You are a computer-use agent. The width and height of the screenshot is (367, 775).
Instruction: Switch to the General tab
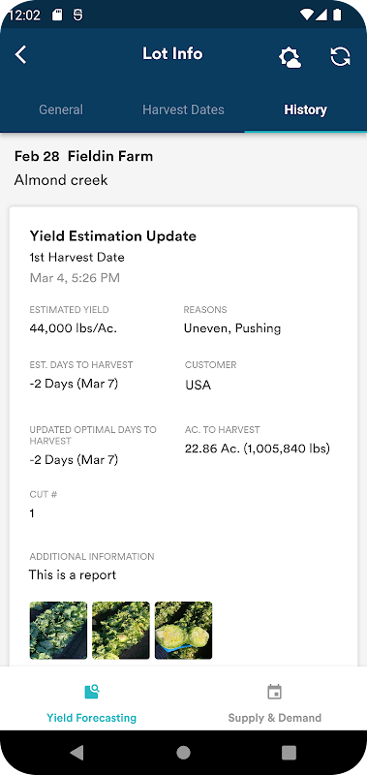pos(61,109)
